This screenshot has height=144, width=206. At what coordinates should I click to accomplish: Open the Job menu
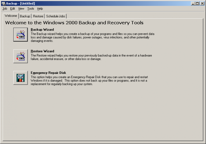5,9
